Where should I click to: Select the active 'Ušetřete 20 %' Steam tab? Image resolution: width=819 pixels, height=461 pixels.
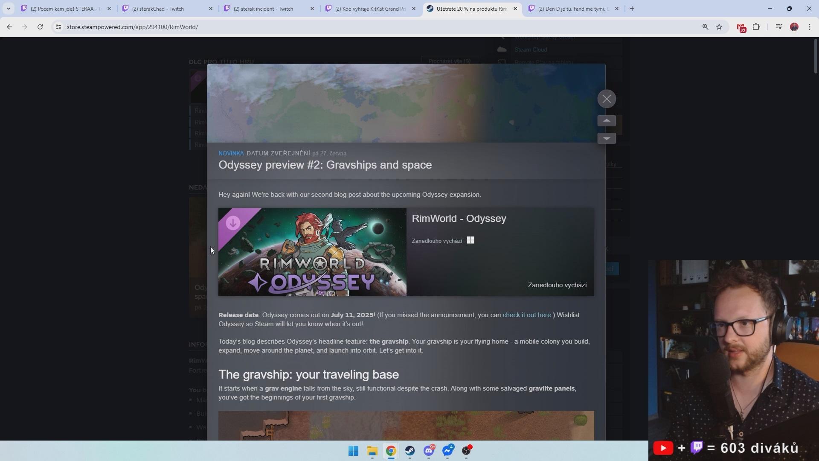pos(471,9)
